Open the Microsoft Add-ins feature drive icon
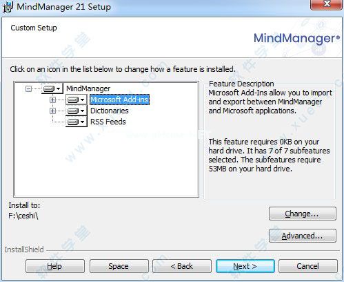Viewport: 344px width, 282px height. coord(77,100)
